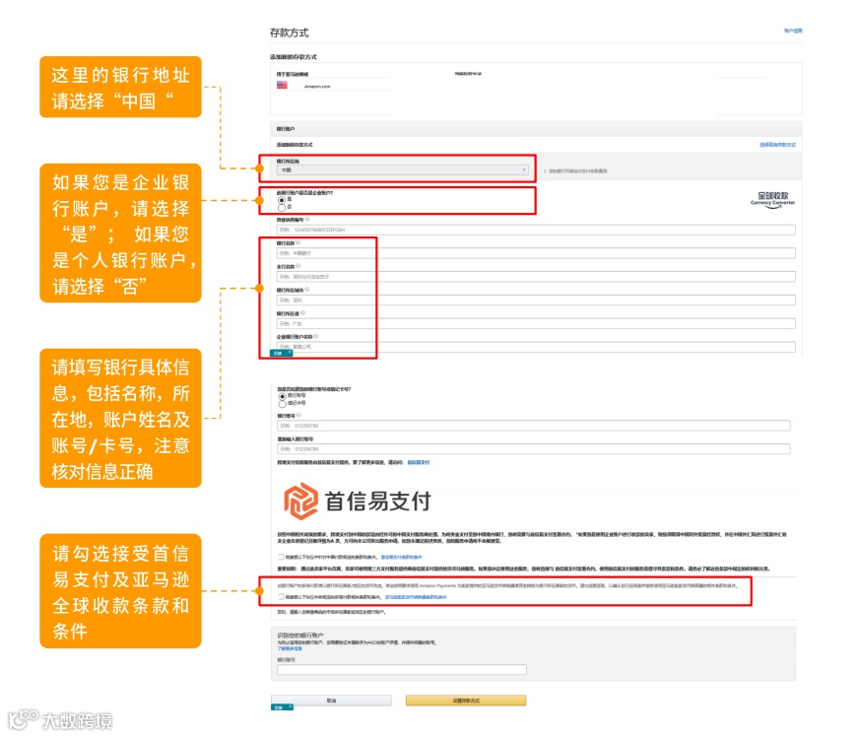Click the branch name (支行名称) input field
The height and width of the screenshot is (737, 860).
coord(536,277)
